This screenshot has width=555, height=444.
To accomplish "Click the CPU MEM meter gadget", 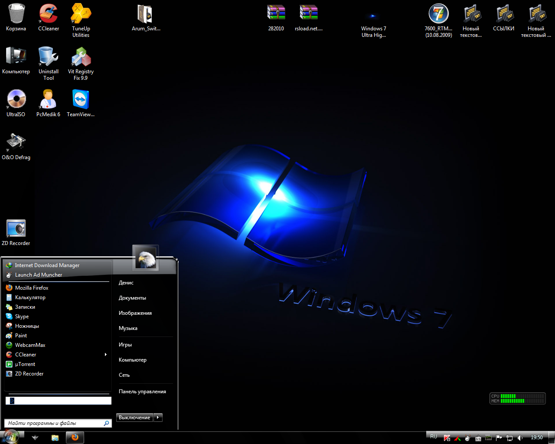I will (518, 398).
